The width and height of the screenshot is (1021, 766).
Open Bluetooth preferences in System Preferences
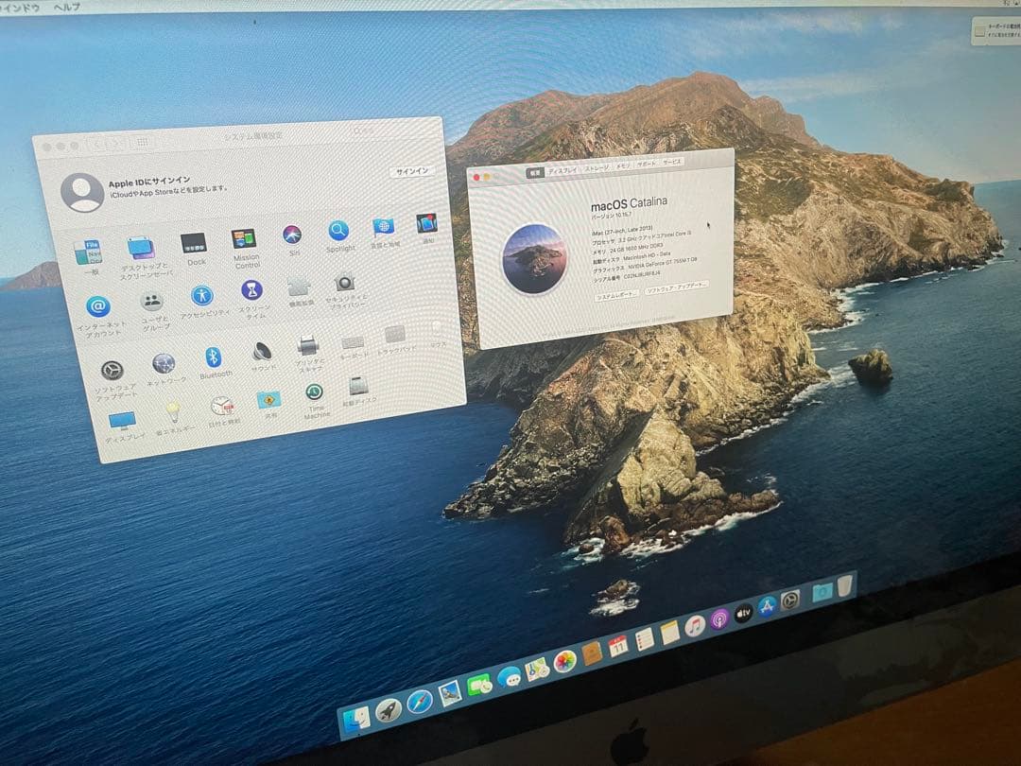click(215, 358)
